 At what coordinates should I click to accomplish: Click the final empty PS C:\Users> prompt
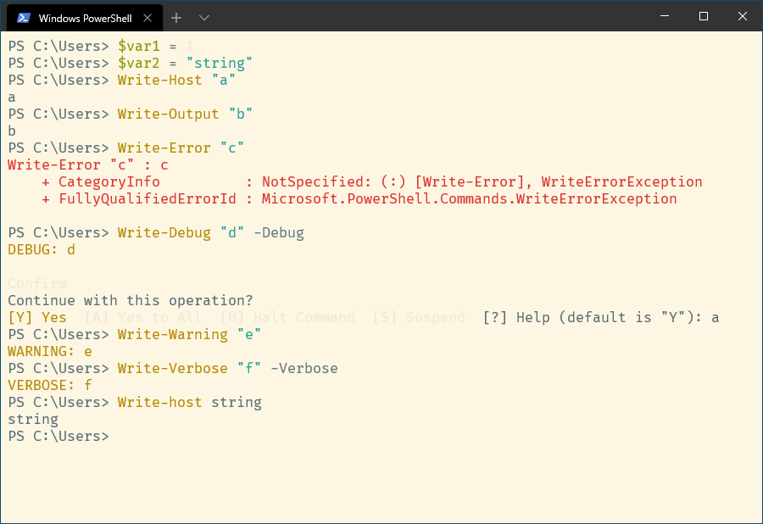pos(58,437)
